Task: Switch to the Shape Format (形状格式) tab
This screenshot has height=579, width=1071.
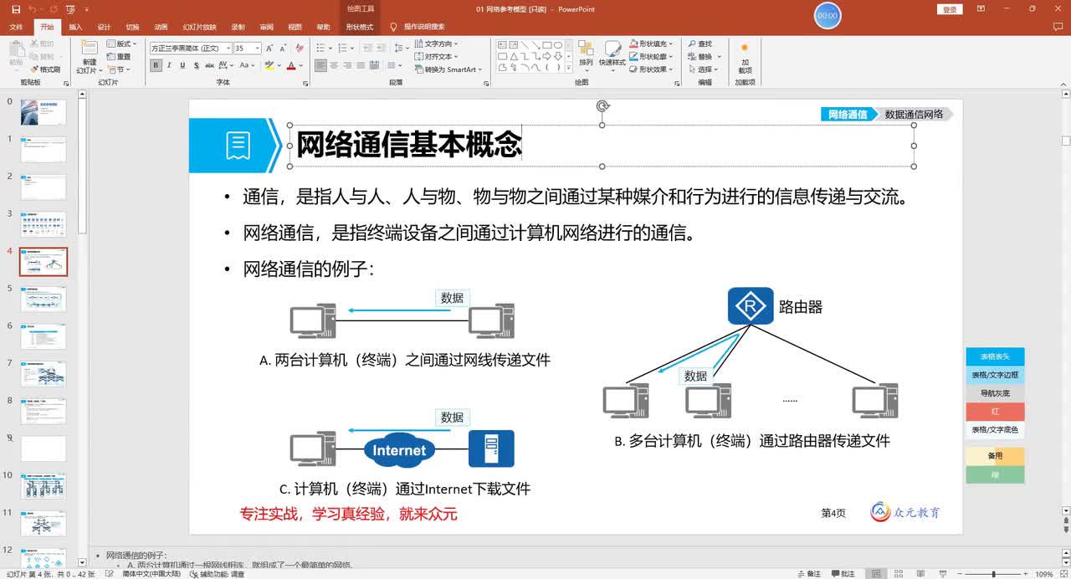Action: click(360, 27)
